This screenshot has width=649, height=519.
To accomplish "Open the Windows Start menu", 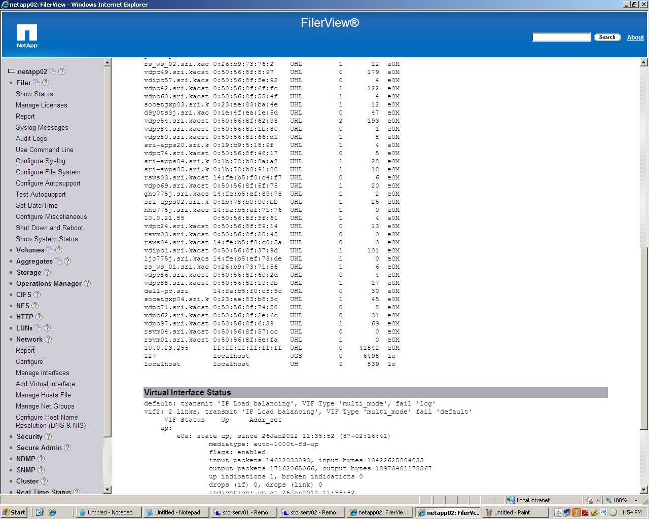I will [x=14, y=512].
